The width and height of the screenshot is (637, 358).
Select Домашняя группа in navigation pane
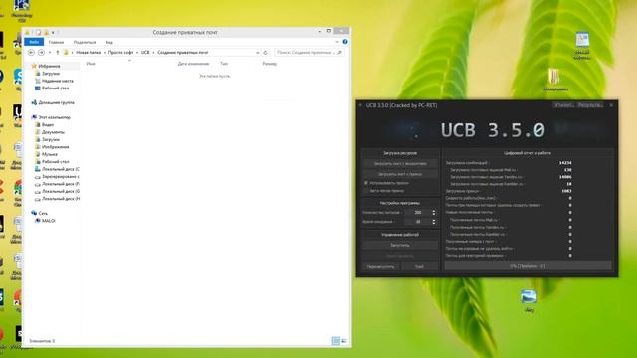tap(56, 103)
